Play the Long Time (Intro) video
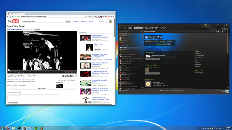This screenshot has height=130, width=232. pyautogui.click(x=10, y=72)
